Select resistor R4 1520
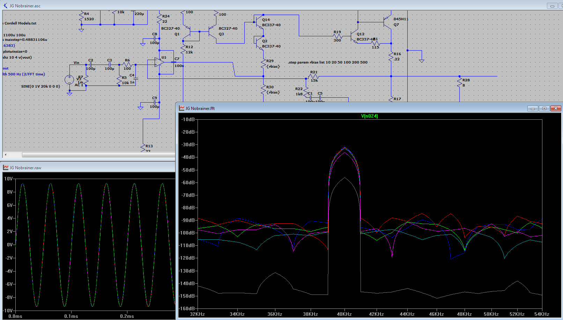 (81, 16)
